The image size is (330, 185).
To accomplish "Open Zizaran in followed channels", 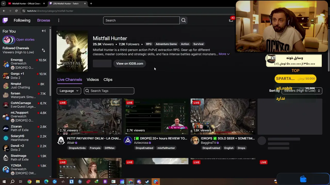I will pyautogui.click(x=25, y=128).
